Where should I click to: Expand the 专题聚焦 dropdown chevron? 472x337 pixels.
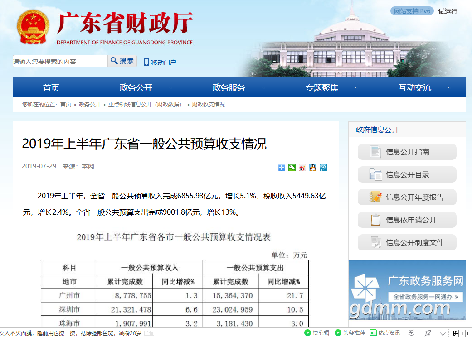[357, 88]
